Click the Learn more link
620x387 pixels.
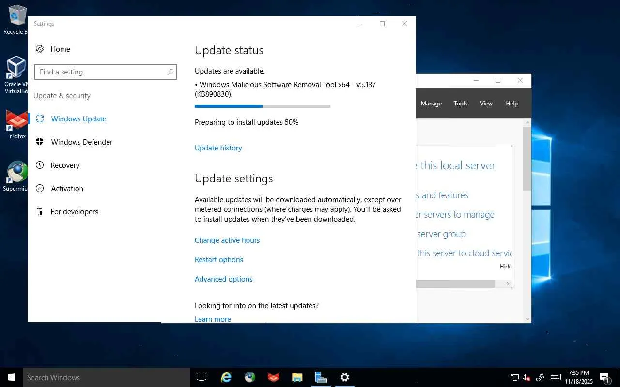pos(213,319)
